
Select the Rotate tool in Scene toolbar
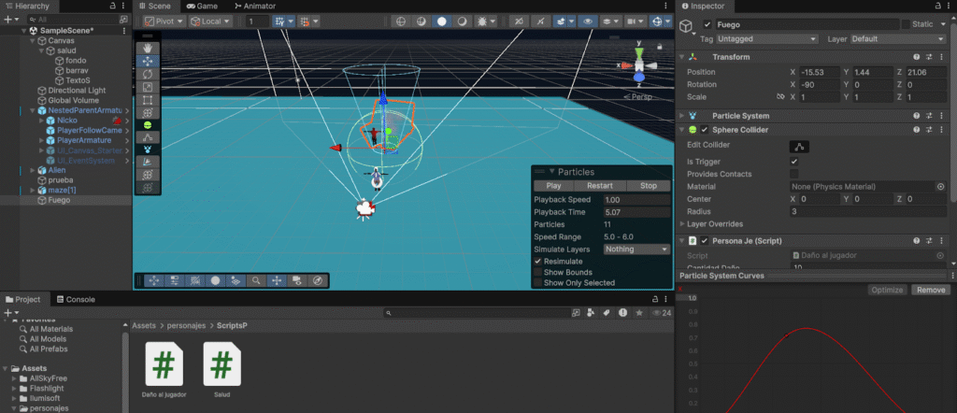(148, 74)
